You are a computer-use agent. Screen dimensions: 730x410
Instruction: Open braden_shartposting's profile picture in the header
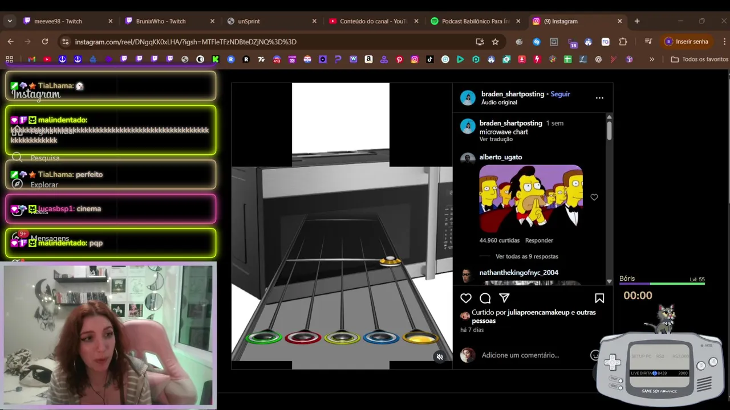coord(468,97)
